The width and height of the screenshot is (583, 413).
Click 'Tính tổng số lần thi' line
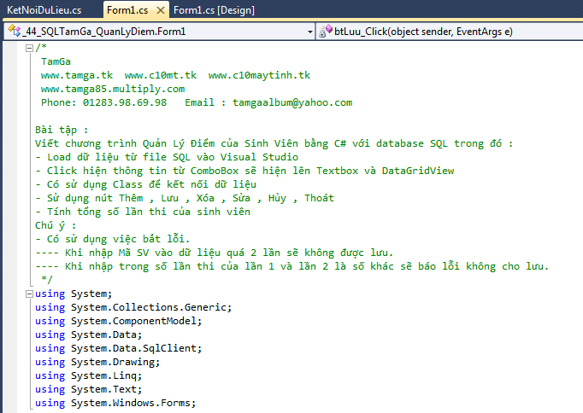pos(143,212)
